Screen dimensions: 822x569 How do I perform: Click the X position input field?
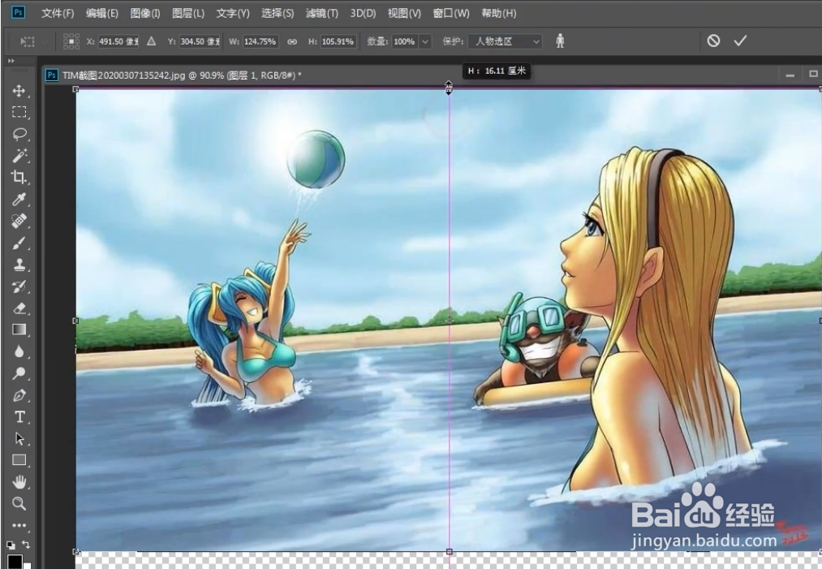(118, 41)
